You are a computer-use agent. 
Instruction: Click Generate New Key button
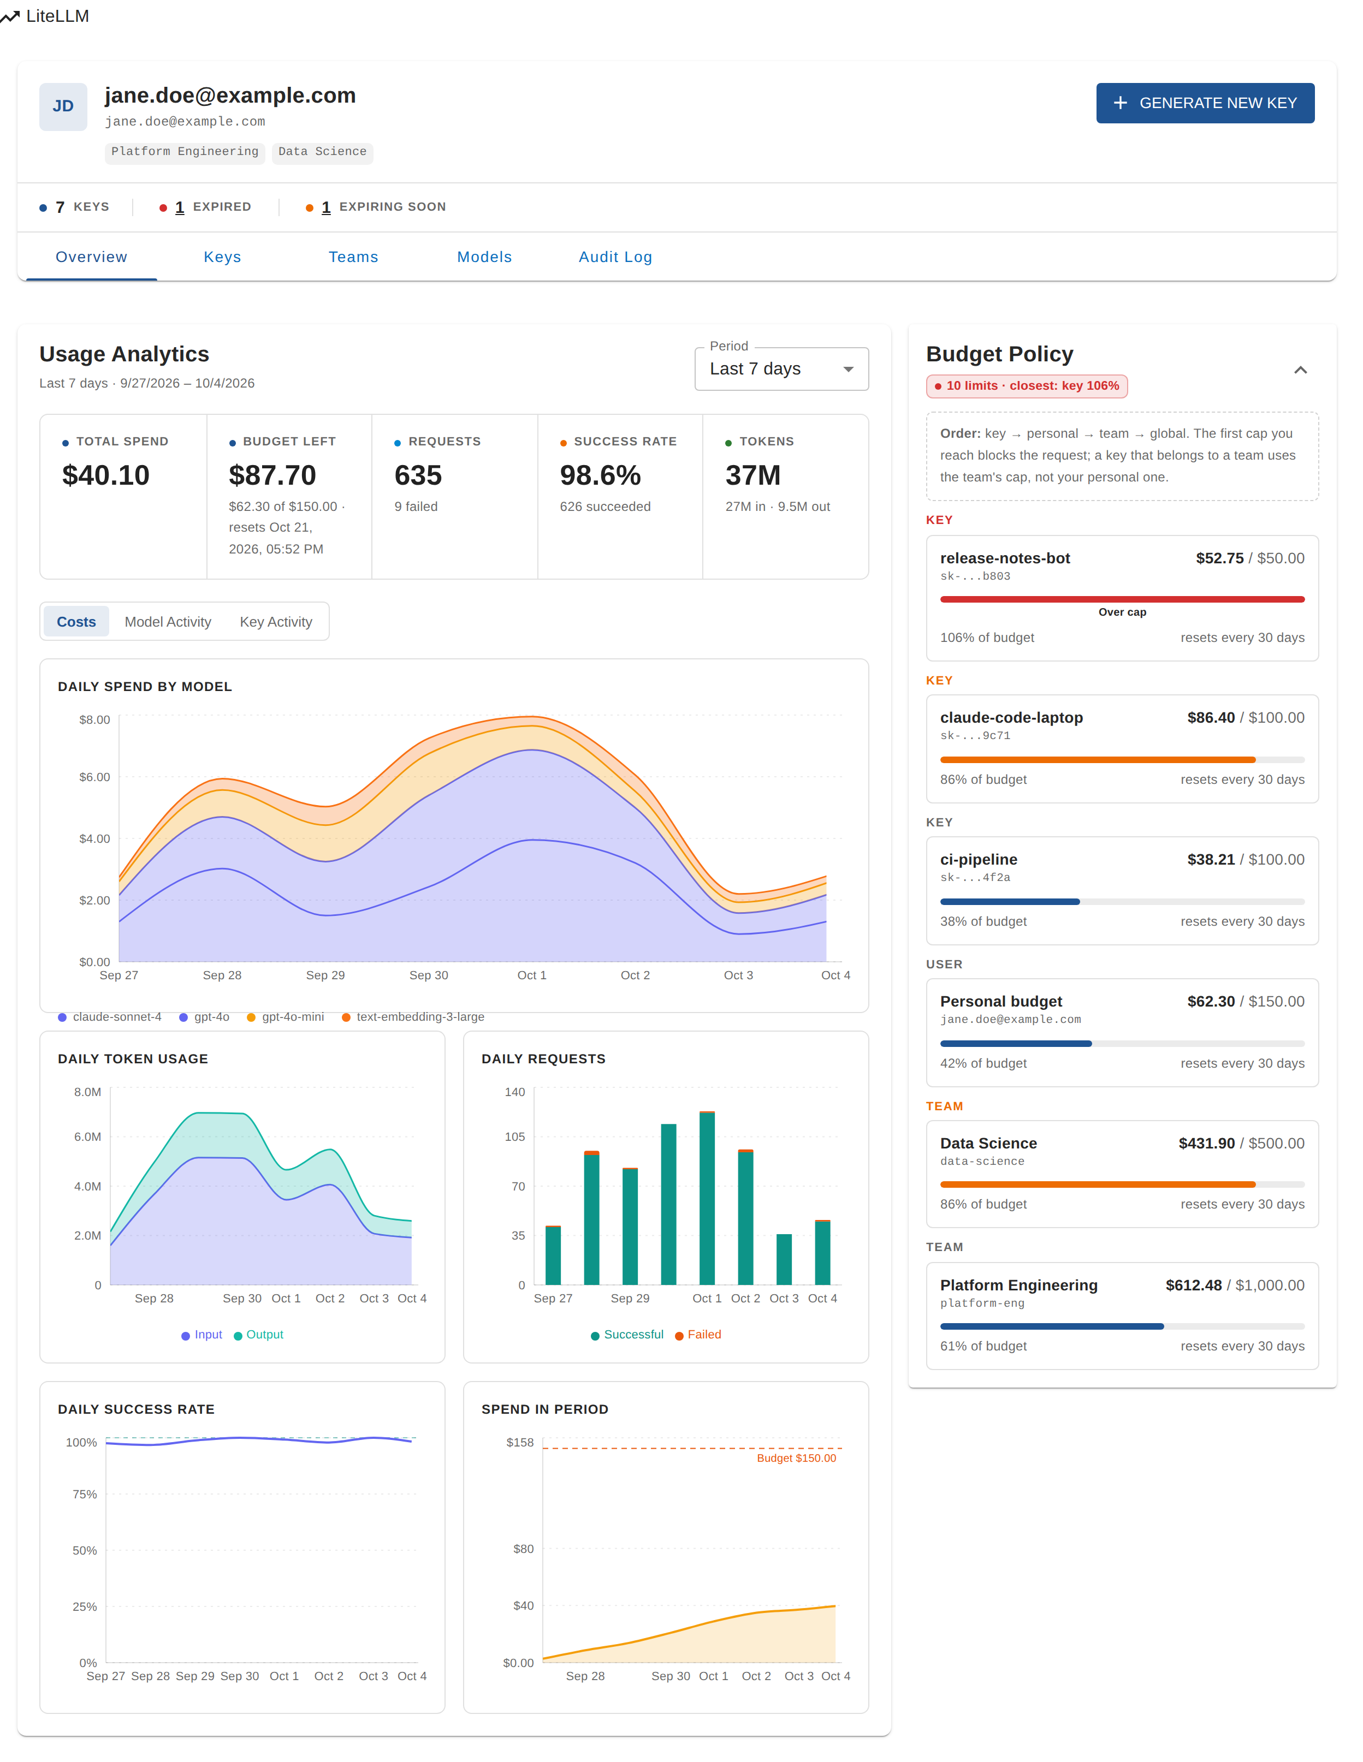point(1205,103)
